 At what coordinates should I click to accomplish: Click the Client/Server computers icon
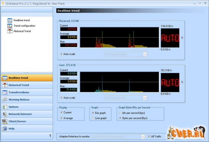[5, 121]
